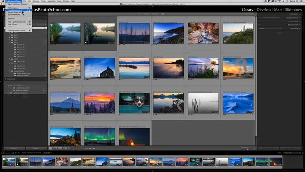Open the Library menu in menu bar
The height and width of the screenshot is (172, 305).
click(x=36, y=1)
